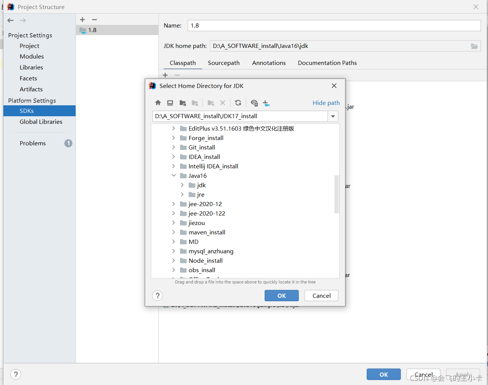
Task: Click the Java16 folder icon
Action: click(183, 176)
